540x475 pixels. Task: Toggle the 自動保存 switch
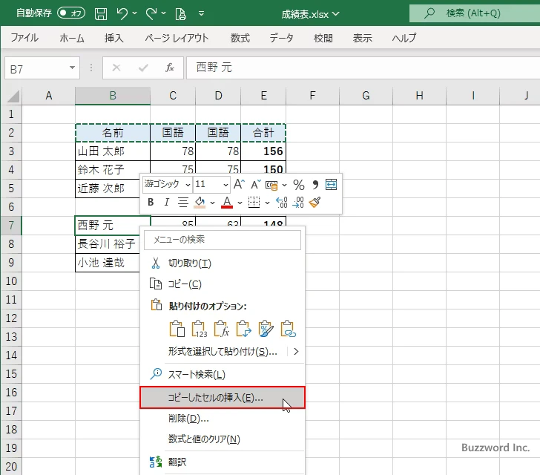71,13
